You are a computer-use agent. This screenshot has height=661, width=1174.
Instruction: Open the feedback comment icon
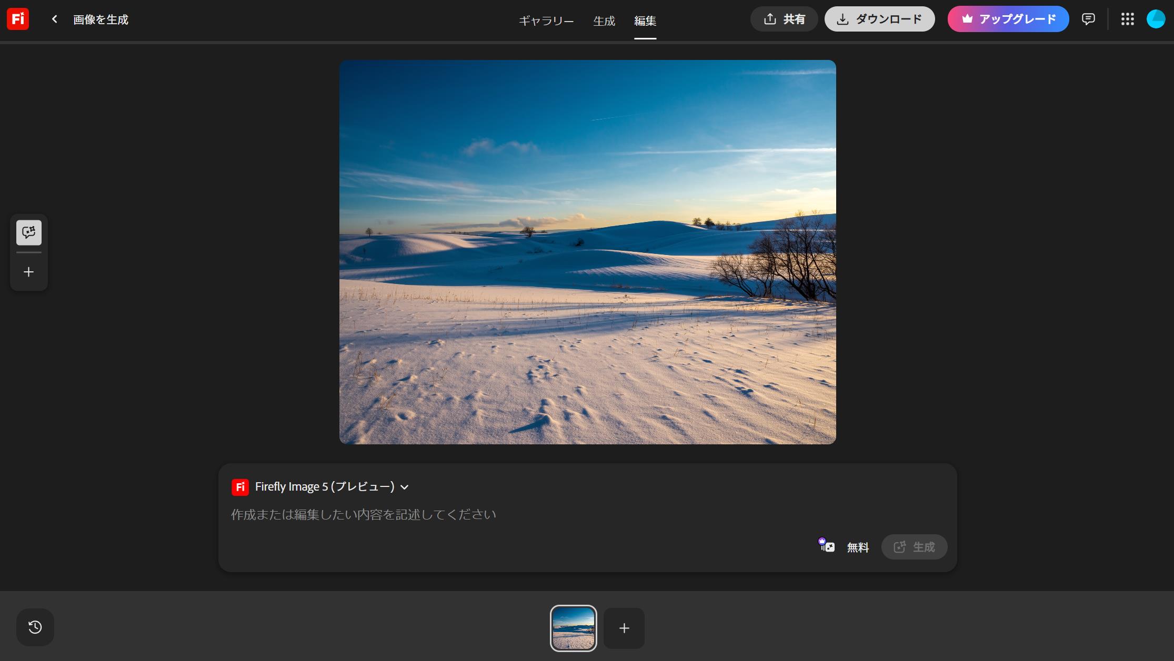point(1088,19)
